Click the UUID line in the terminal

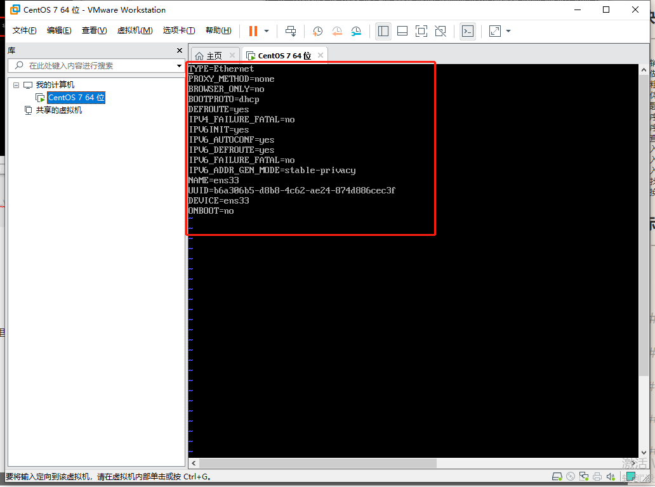291,190
